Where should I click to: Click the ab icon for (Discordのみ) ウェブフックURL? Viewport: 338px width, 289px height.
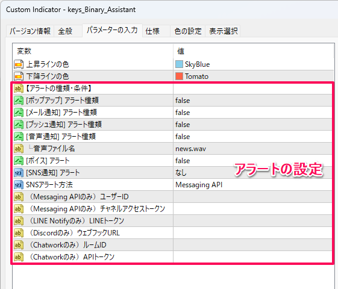[19, 233]
